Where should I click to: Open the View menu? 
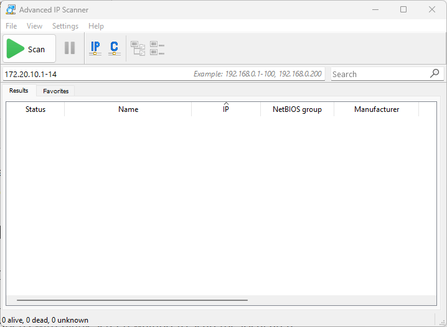(34, 26)
